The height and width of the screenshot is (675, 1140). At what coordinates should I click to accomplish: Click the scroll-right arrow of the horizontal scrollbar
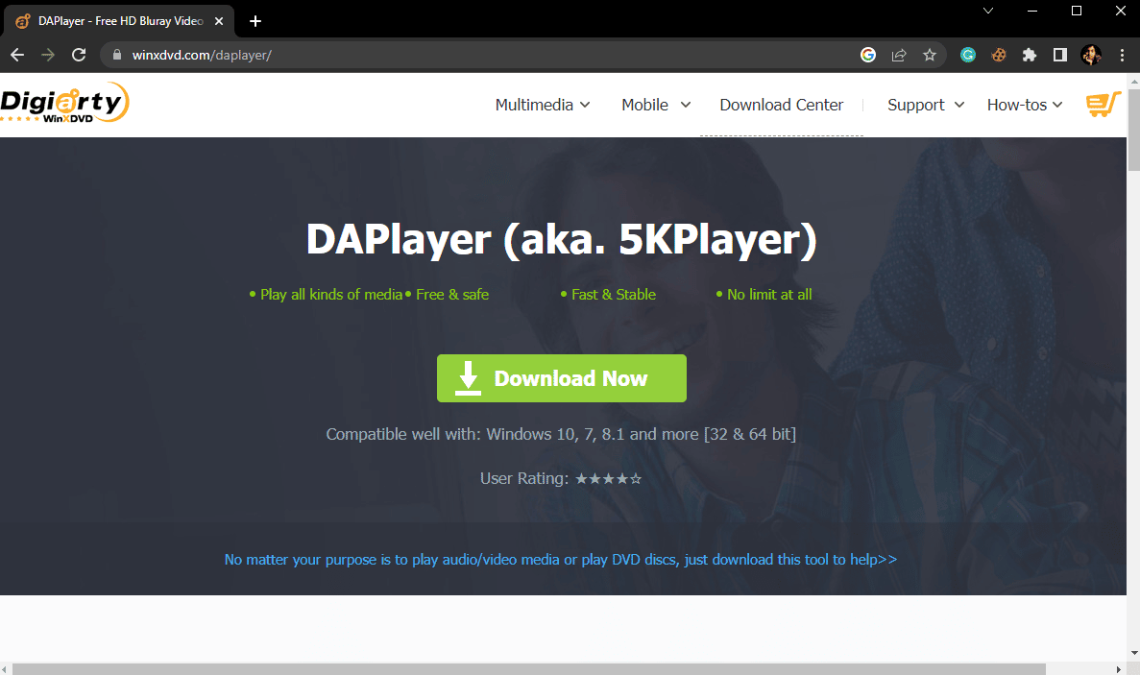(x=1119, y=669)
